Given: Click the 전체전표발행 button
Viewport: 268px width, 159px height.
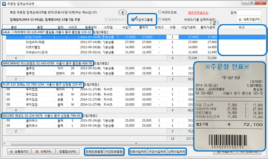Looking at the screenshot, I should point(94,151).
